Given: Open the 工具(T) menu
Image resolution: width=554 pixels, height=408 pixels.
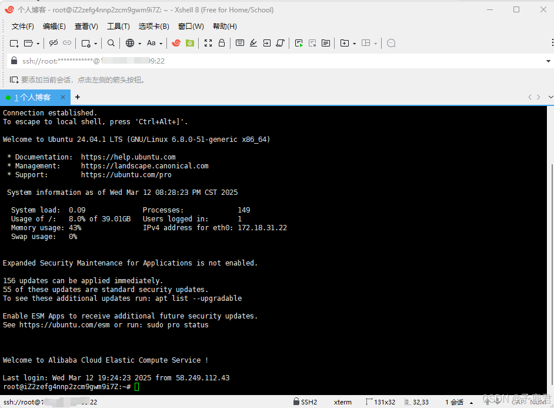Looking at the screenshot, I should click(118, 26).
